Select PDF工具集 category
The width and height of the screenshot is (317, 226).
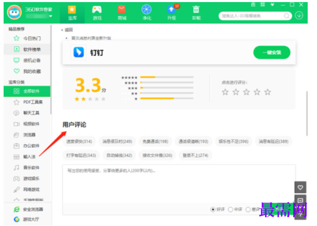(x=27, y=102)
